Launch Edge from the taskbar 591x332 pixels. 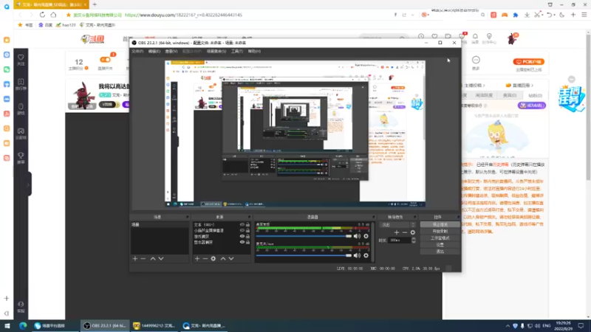(23, 325)
